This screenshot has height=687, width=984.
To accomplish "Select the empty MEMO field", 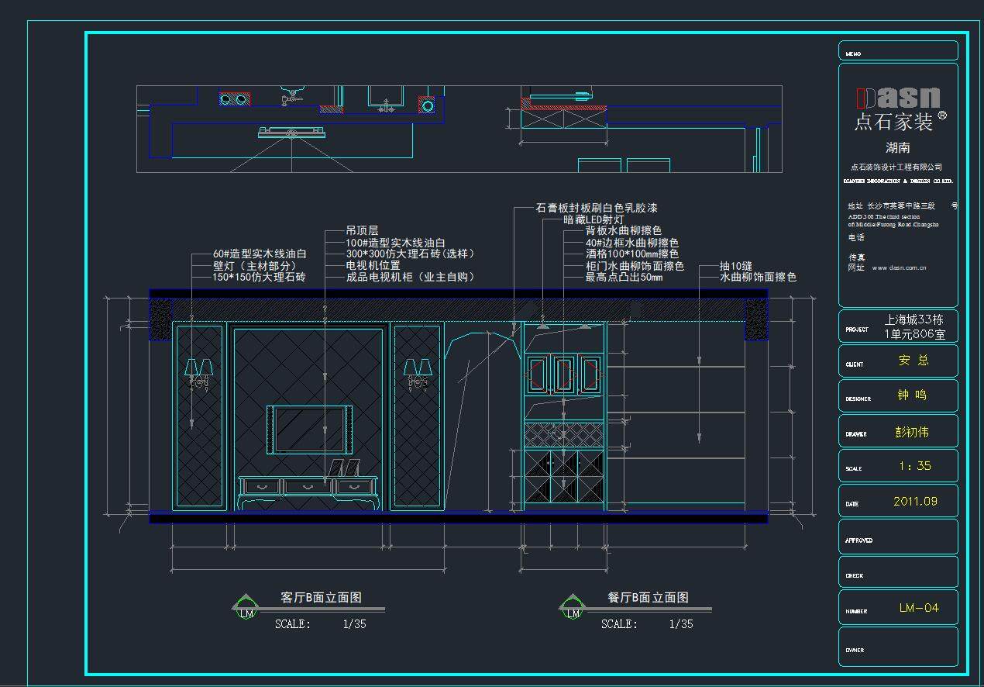I will pos(898,51).
